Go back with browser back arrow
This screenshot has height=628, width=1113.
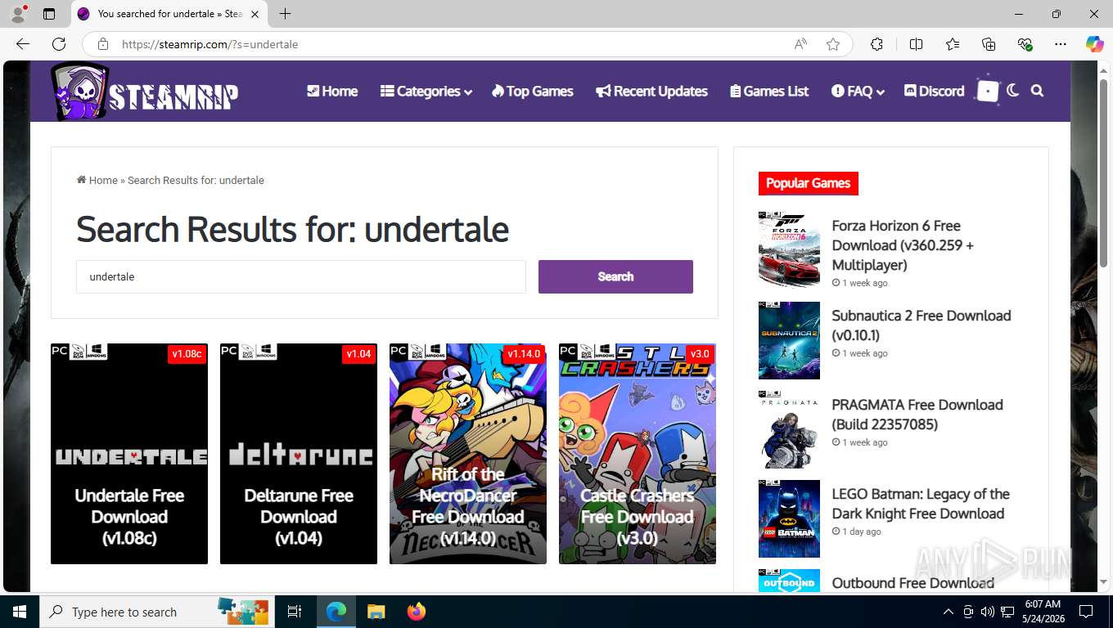pos(23,44)
